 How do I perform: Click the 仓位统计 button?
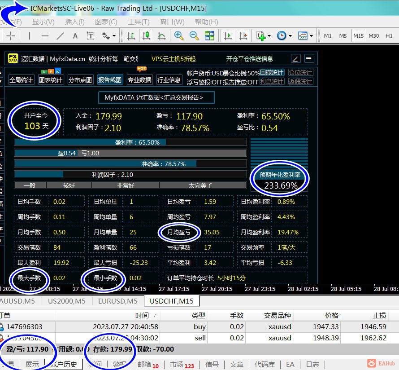point(300,72)
